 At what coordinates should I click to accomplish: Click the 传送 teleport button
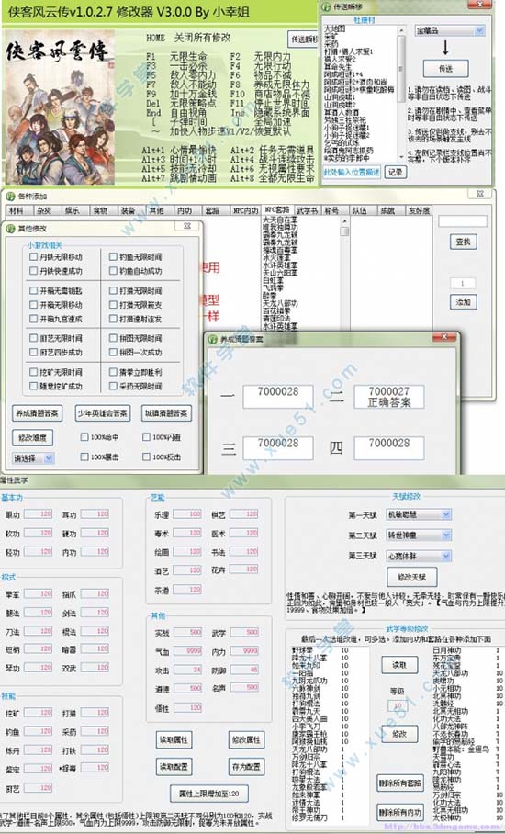tap(445, 69)
